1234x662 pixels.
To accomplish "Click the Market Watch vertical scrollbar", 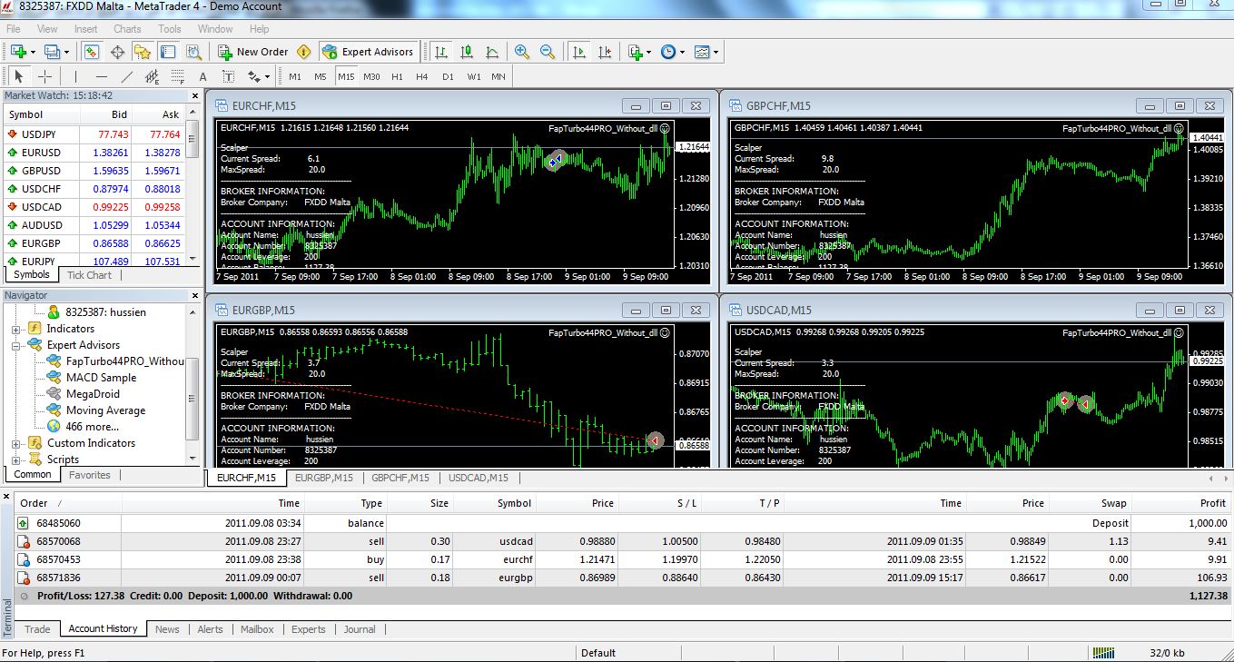I will pos(192,186).
